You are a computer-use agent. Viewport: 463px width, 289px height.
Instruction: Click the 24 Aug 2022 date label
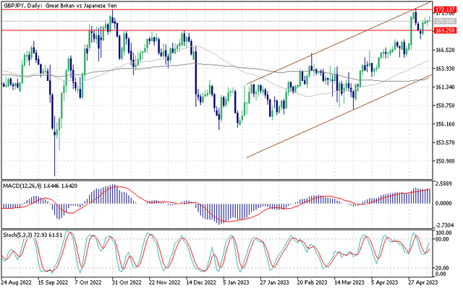pos(17,284)
